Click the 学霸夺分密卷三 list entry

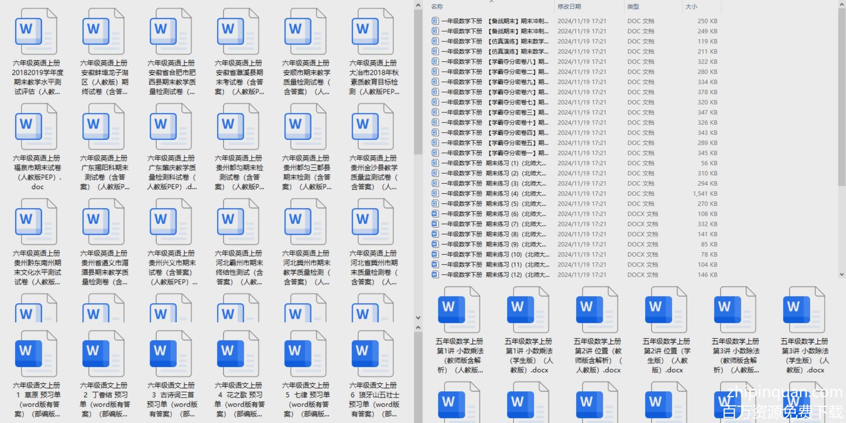tap(494, 112)
